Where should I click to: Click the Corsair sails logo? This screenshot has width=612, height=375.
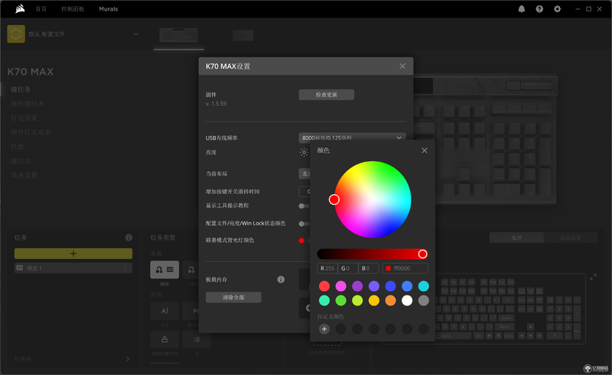[20, 8]
